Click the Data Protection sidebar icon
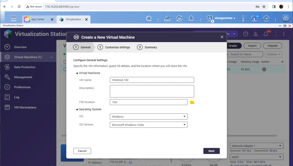Screen dimensions: 293x166 point(7,67)
